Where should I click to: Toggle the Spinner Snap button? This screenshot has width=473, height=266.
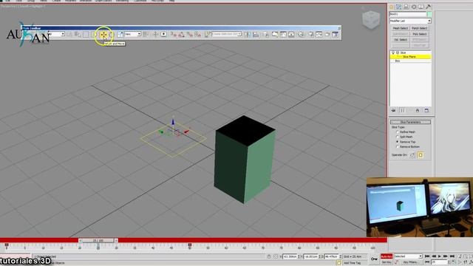coord(197,35)
